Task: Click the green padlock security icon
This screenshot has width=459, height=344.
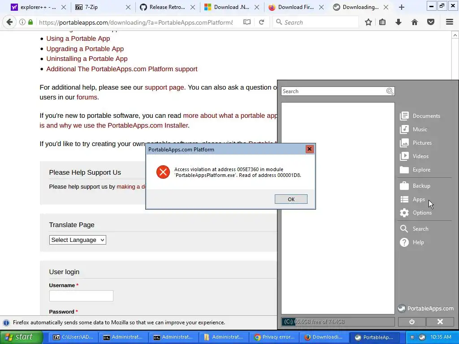Action: point(30,22)
